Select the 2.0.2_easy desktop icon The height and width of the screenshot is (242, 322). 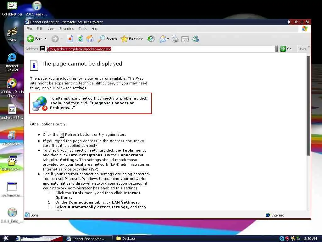(x=36, y=9)
